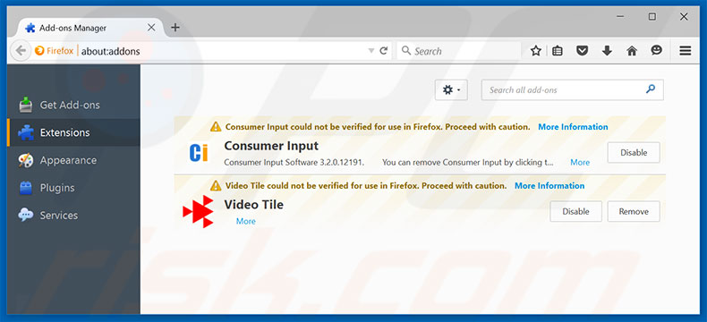Open More Information for Video Tile warning
707x322 pixels.
549,185
